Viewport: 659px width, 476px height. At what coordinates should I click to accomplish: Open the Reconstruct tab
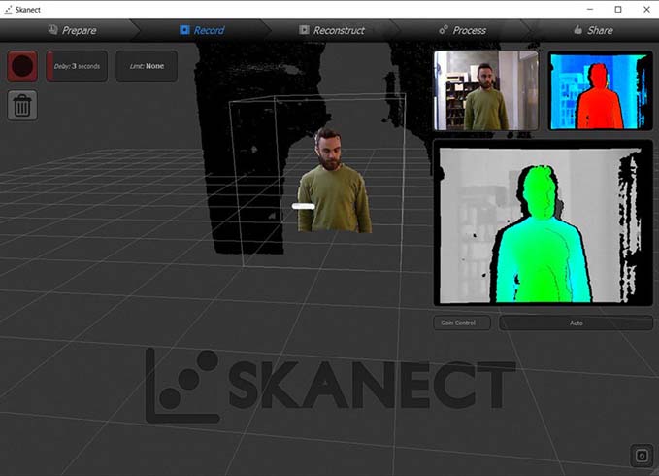[332, 30]
